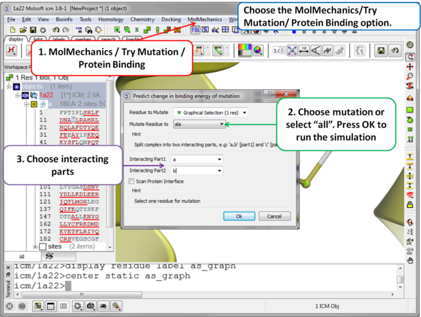Open the Mutate Residue to dropdown
421x317 pixels.
[x=200, y=124]
